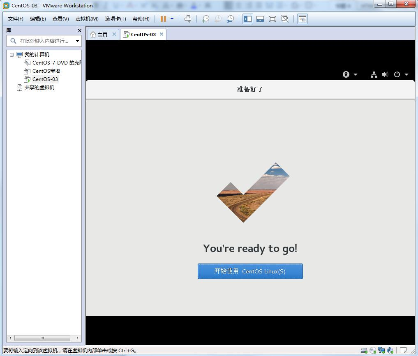Click the VMware Workstation title bar icon

[6, 5]
